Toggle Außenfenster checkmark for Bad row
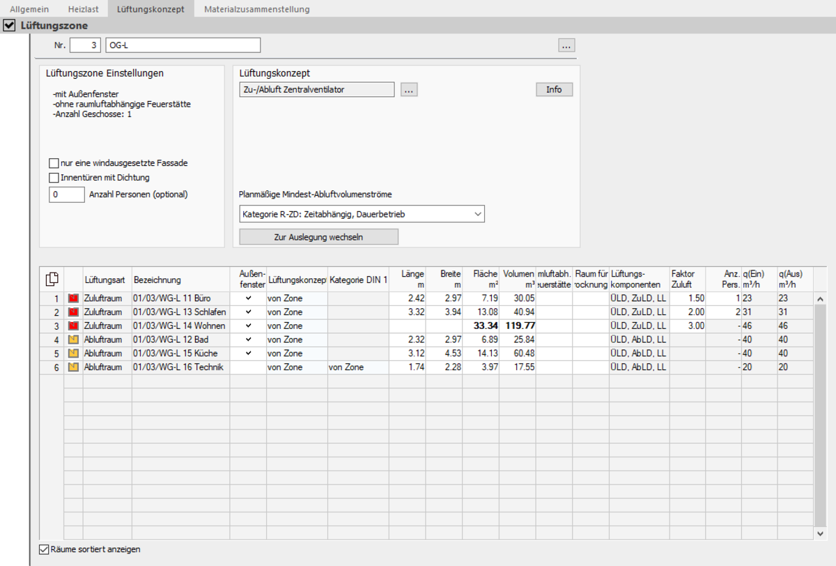The image size is (836, 566). (x=248, y=339)
